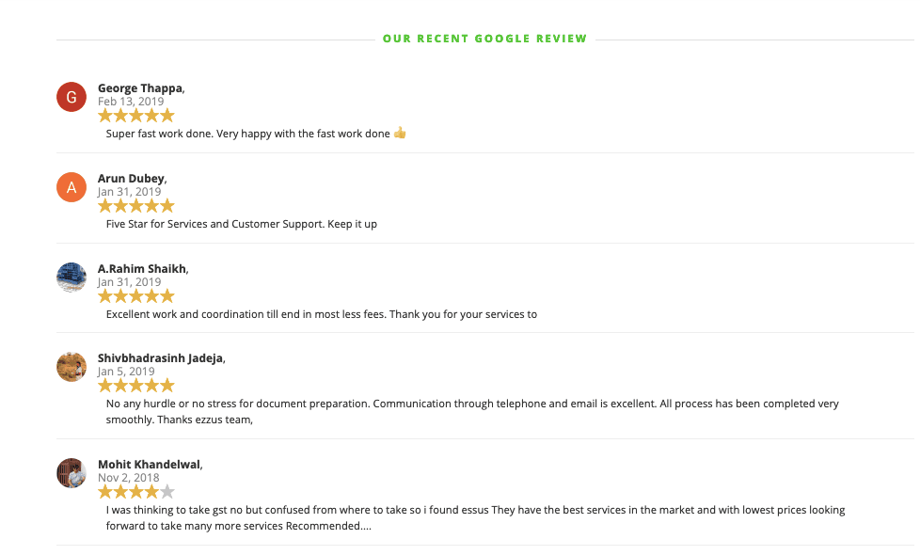Select the Shivbhadrasinh Jadeja name
Image resolution: width=920 pixels, height=555 pixels.
point(160,358)
